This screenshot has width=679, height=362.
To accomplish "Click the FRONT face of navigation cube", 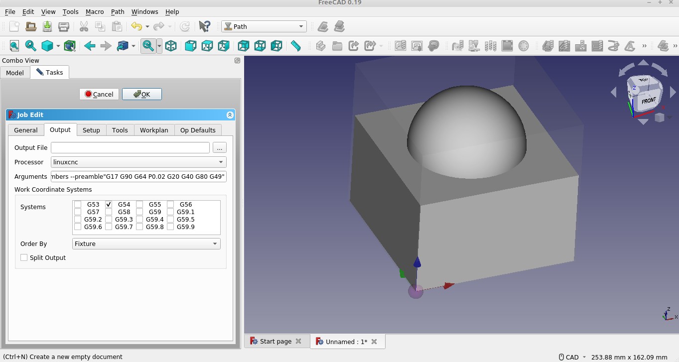I will click(648, 101).
